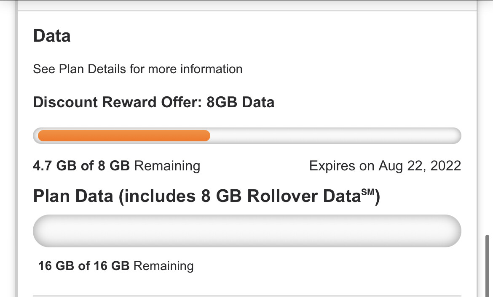Click the Plan Data usage bar
Image resolution: width=493 pixels, height=297 pixels.
coord(247,231)
